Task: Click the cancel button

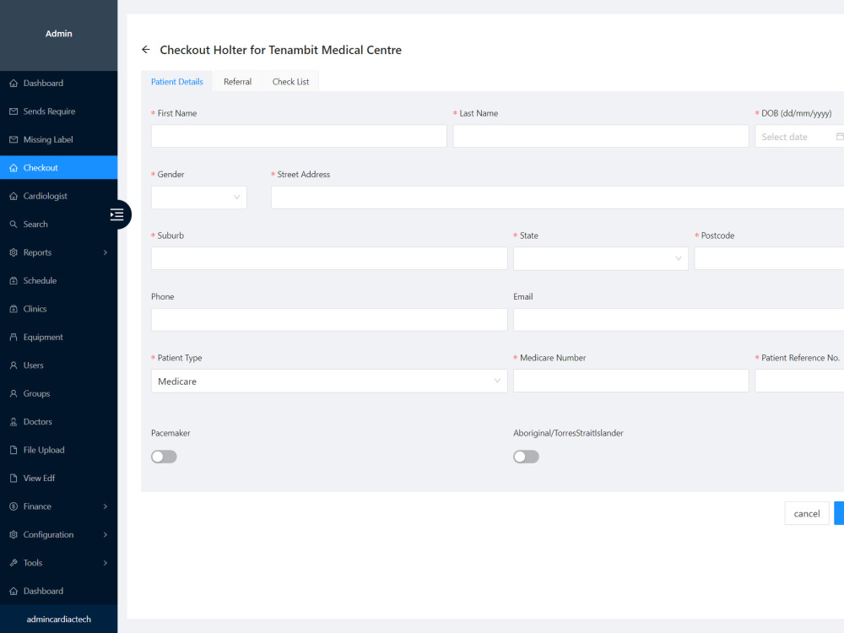Action: [x=806, y=513]
